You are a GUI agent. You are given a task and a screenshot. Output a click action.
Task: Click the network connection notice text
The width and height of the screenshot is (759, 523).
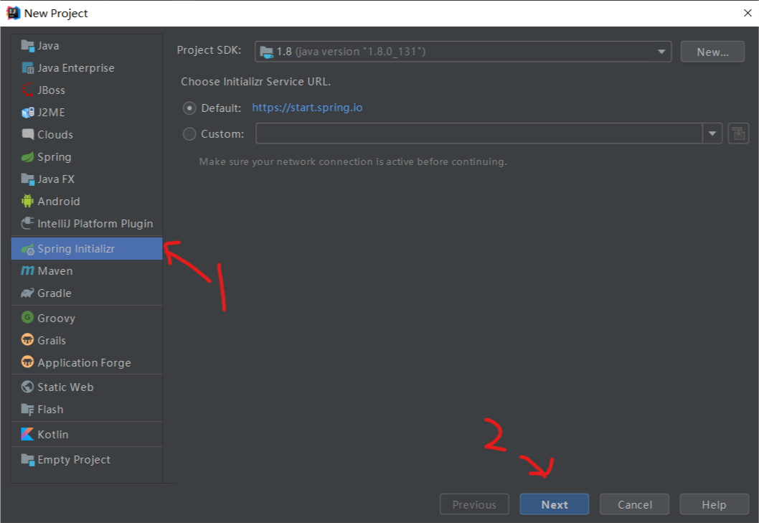pyautogui.click(x=353, y=161)
